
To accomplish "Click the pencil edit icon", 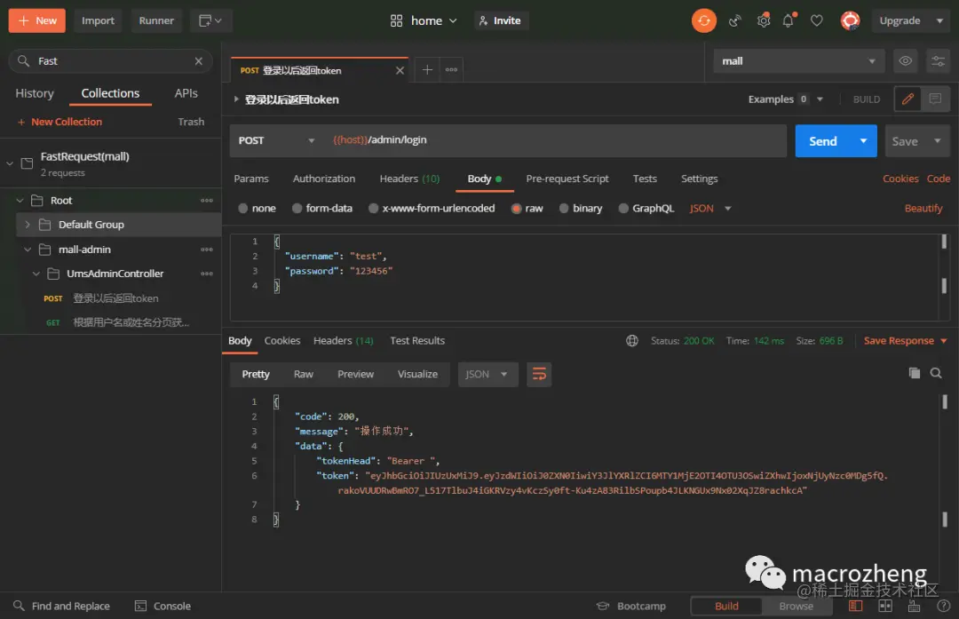I will (x=907, y=99).
